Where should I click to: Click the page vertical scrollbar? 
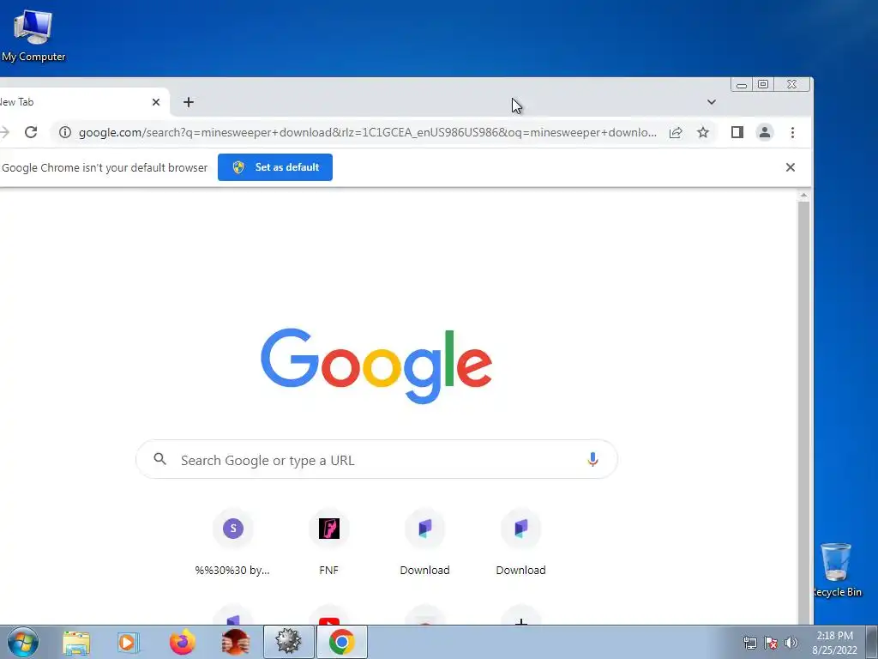click(803, 412)
